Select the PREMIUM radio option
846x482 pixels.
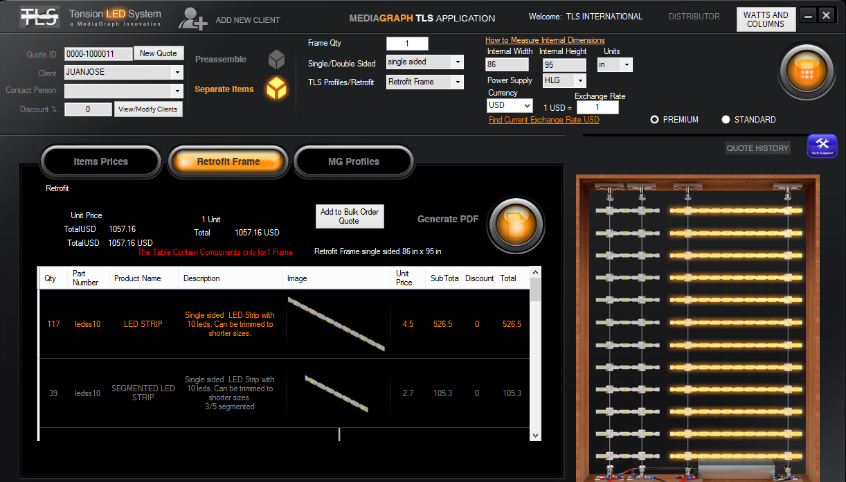pyautogui.click(x=654, y=120)
